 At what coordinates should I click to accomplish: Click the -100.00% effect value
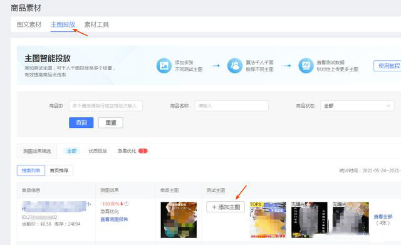coord(110,204)
